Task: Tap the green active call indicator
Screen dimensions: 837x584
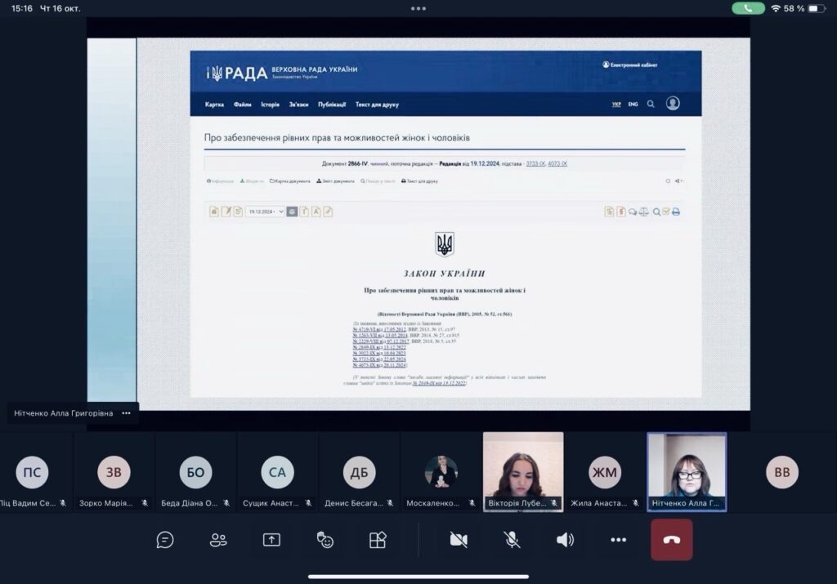Action: (x=748, y=8)
